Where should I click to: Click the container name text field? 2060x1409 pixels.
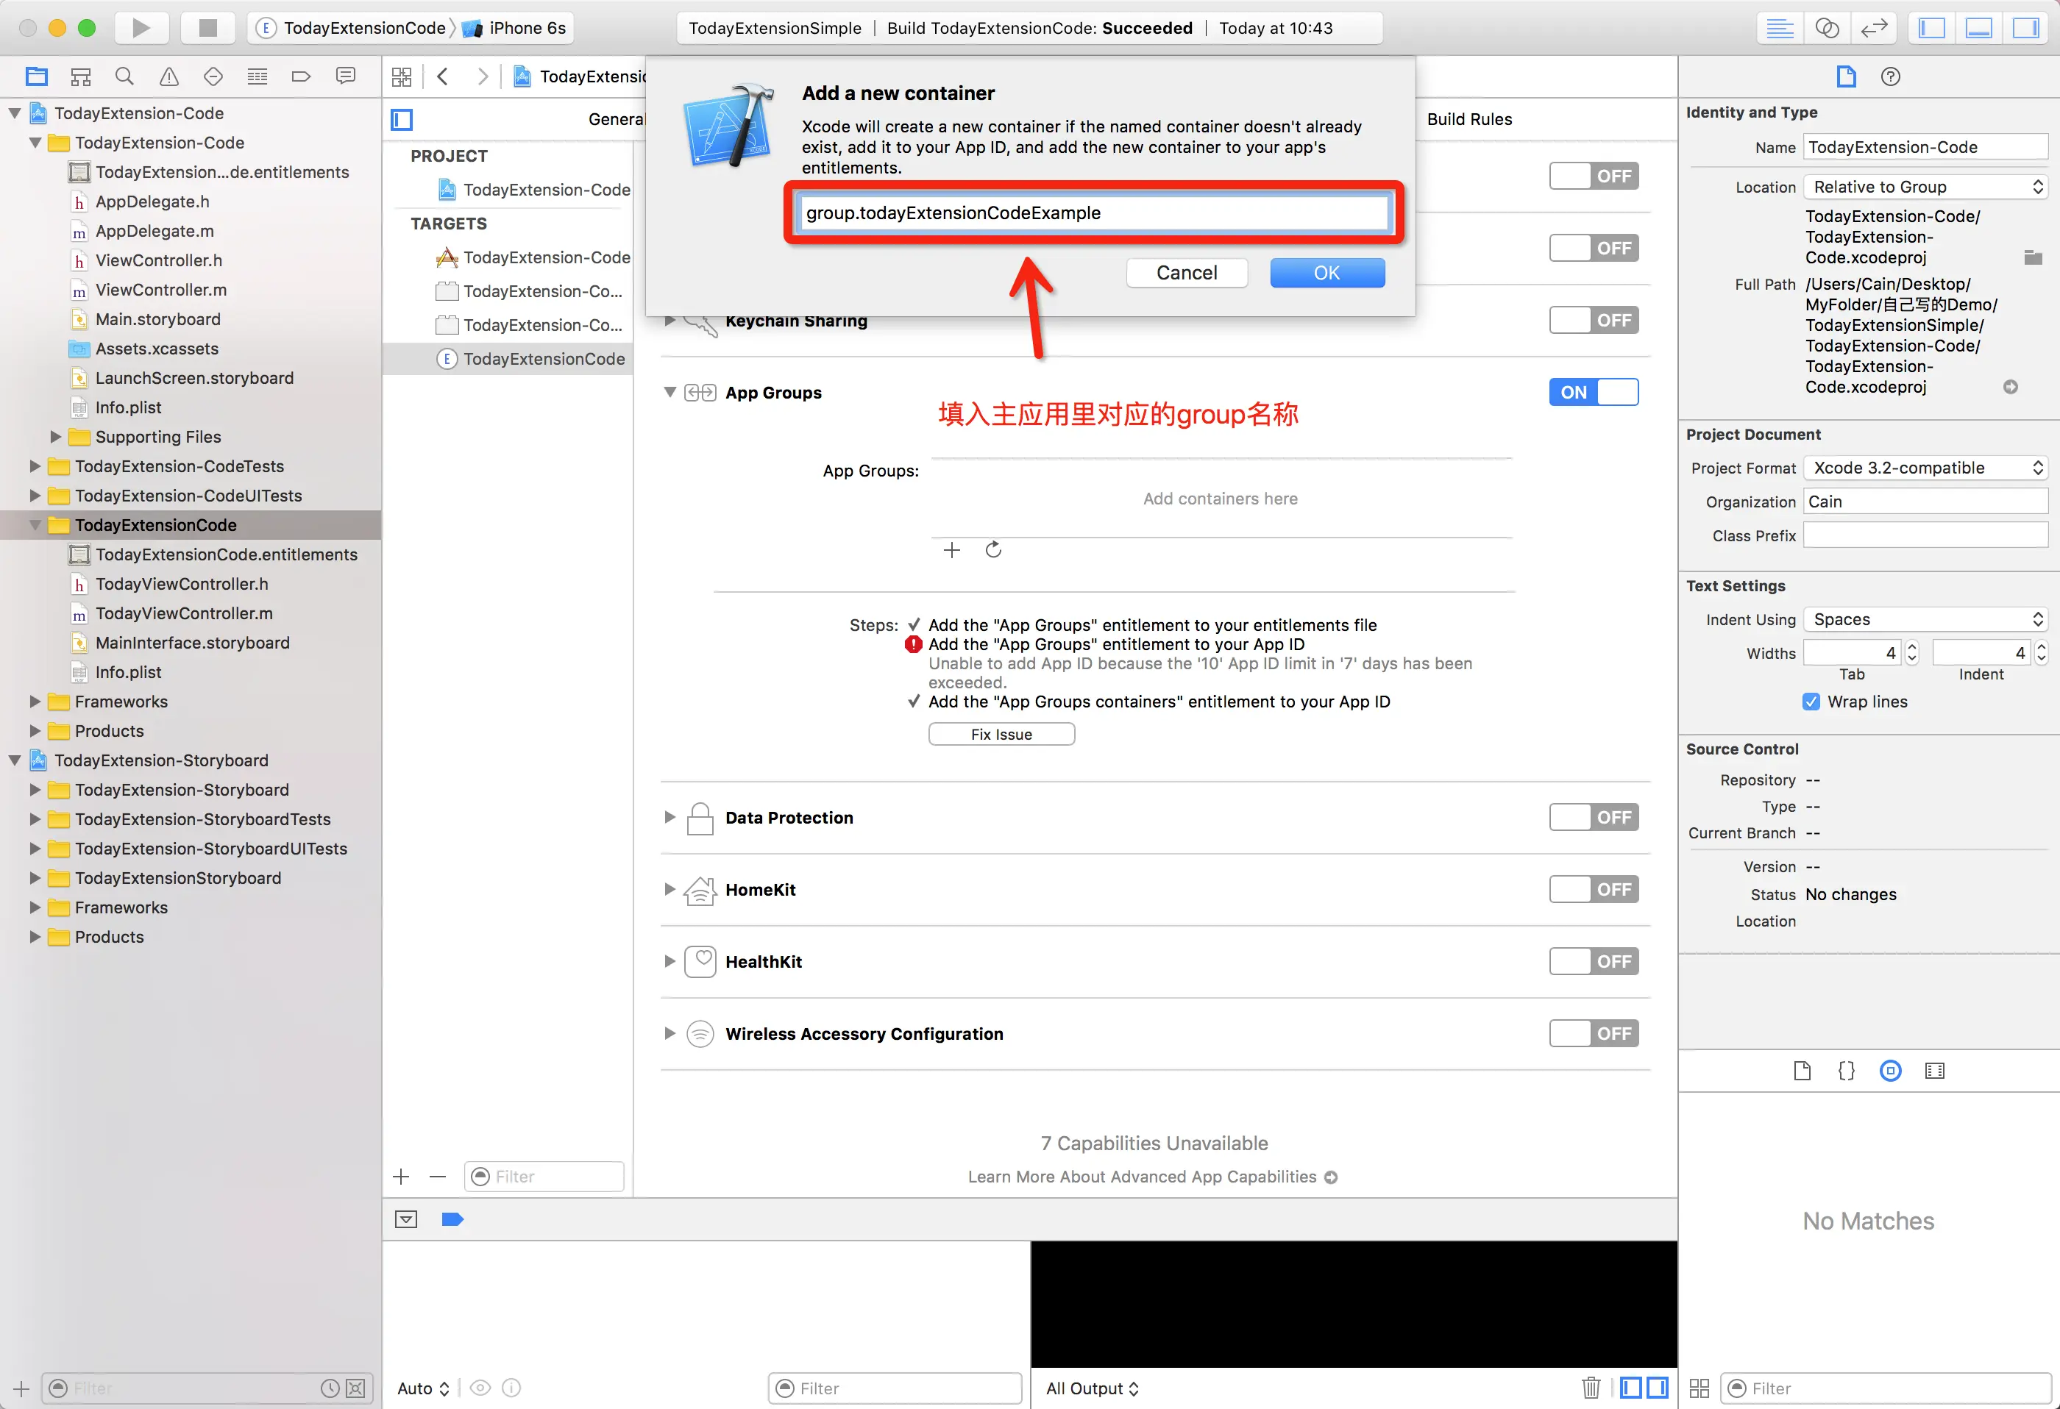tap(1092, 213)
